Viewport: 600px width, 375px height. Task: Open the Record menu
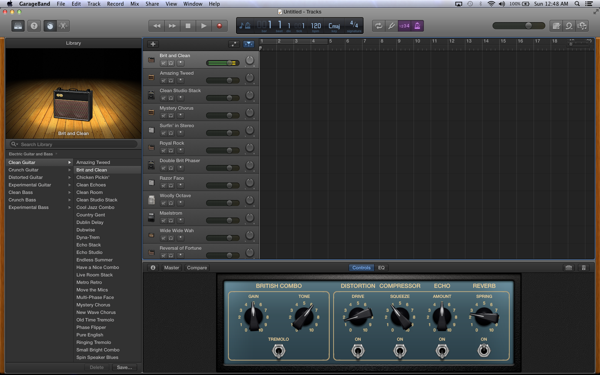tap(115, 4)
